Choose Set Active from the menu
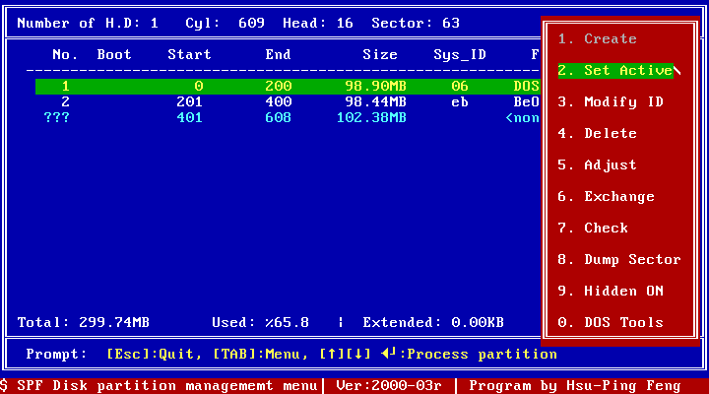709x394 pixels. [x=615, y=71]
